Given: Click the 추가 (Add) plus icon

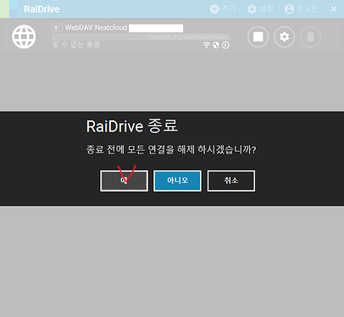Looking at the screenshot, I should (214, 9).
